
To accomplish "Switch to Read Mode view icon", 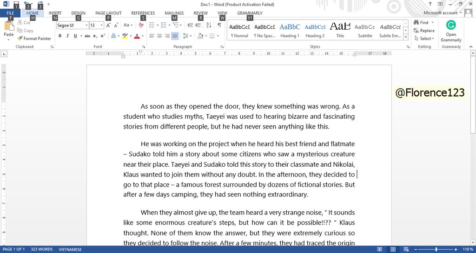I will (x=379, y=249).
